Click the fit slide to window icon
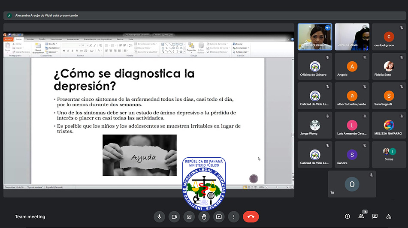Image resolution: width=408 pixels, height=228 pixels. 292,187
